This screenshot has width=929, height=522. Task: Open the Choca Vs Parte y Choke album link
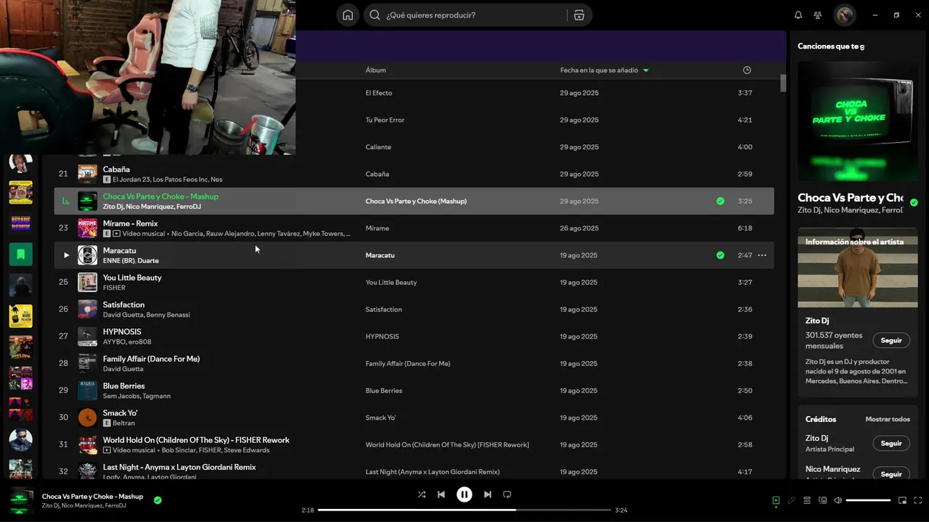(416, 201)
